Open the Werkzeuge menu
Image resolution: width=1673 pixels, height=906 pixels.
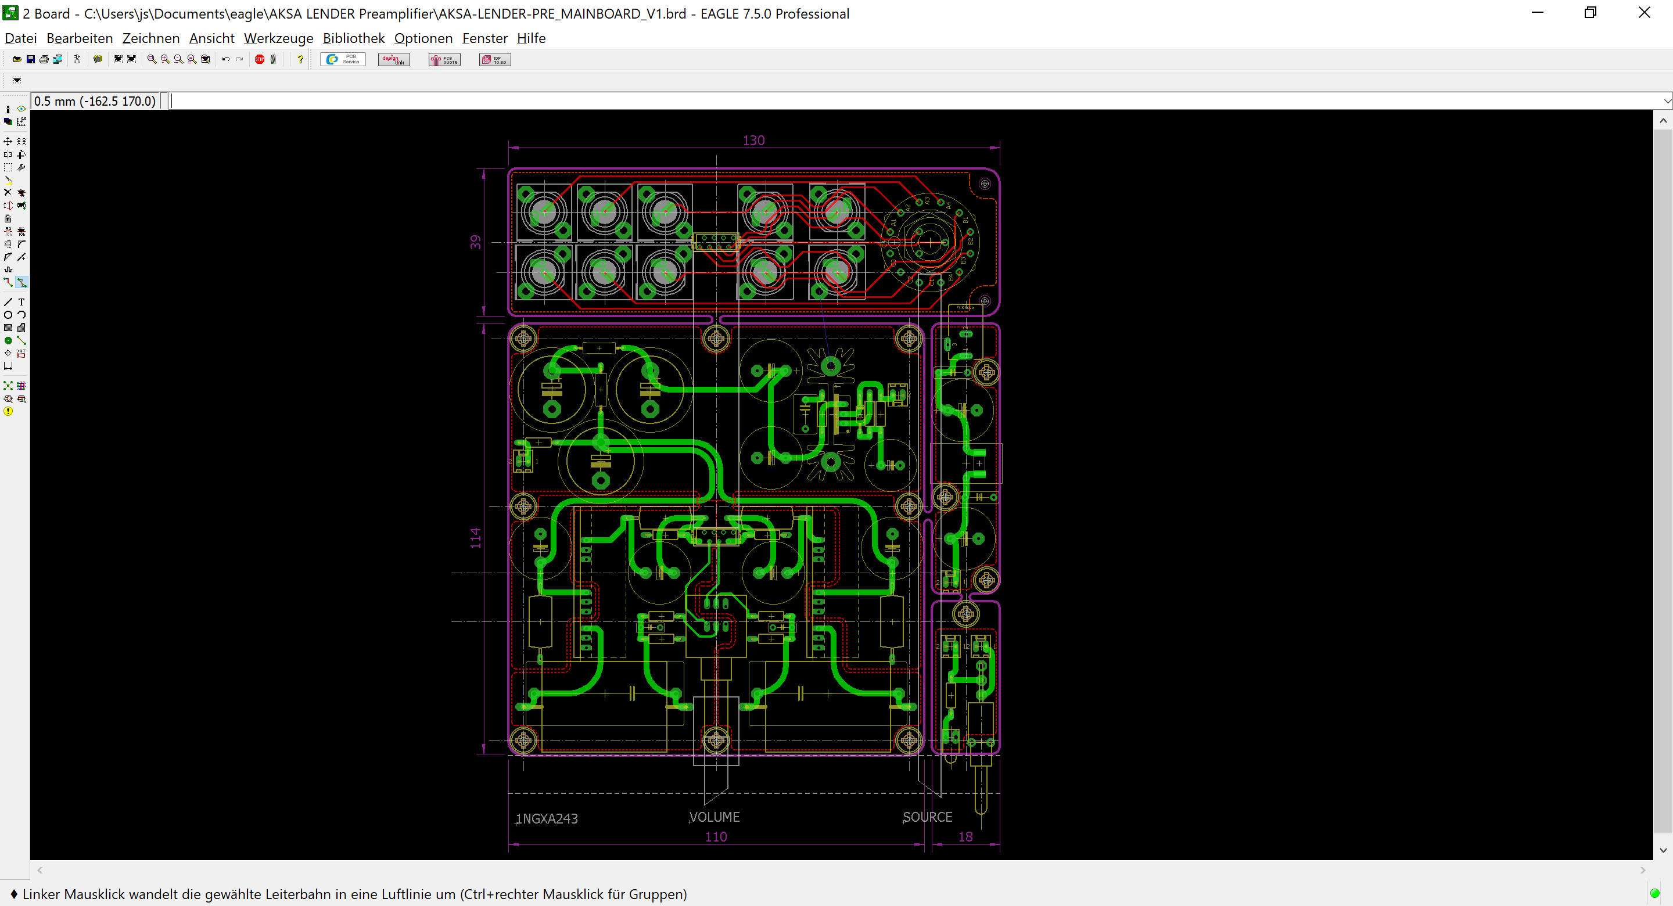[x=279, y=38]
